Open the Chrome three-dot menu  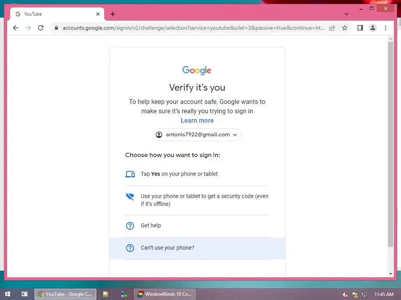pos(385,28)
